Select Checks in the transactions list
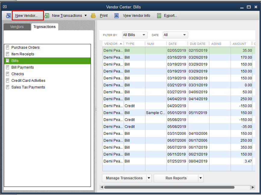 [x=48, y=74]
